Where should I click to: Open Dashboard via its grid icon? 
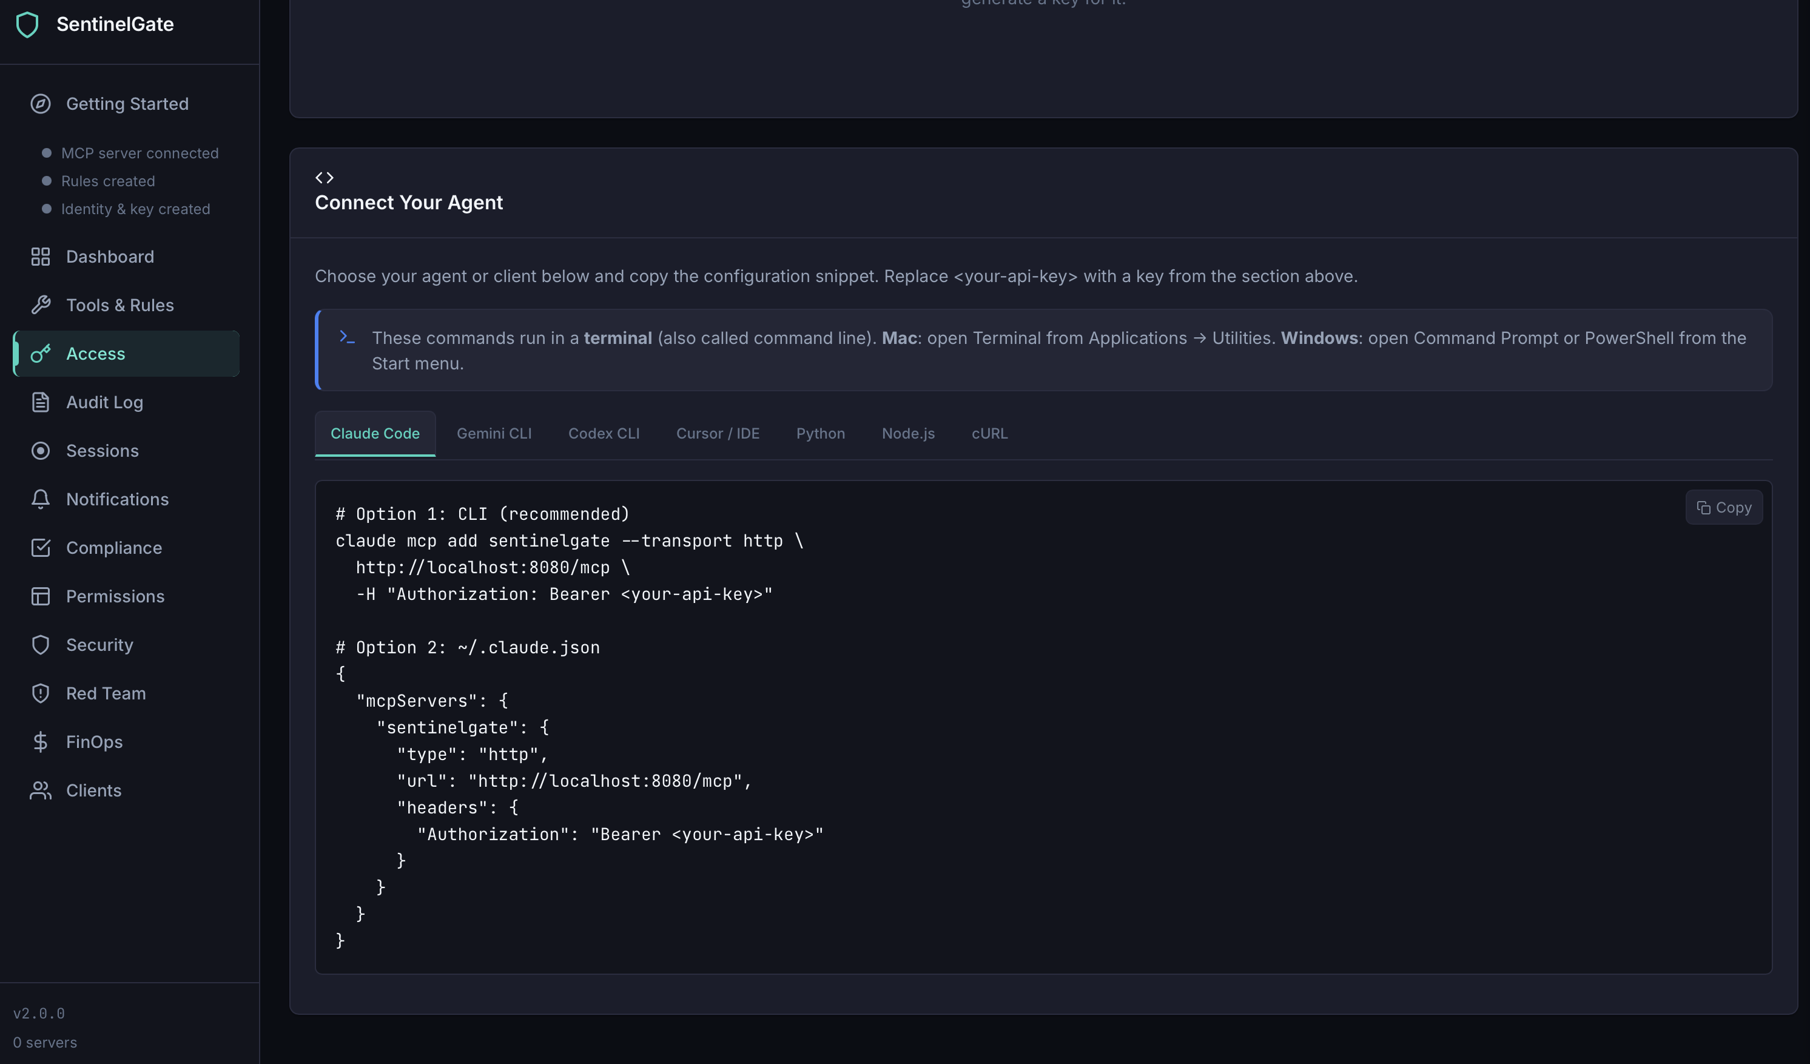pos(40,257)
